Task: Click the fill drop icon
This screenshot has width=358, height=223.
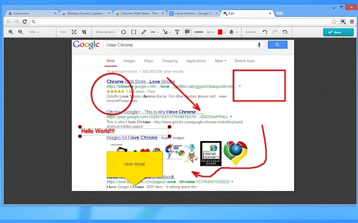Action: [x=232, y=32]
